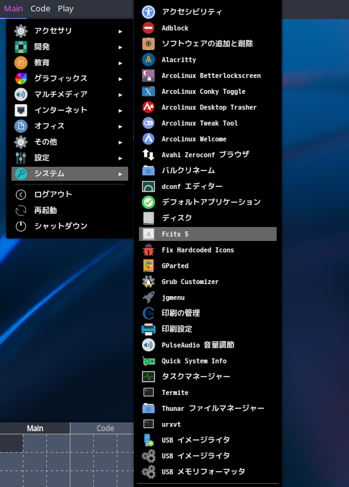
Task: Open ArcoLinux Welcome icon
Action: coord(148,139)
